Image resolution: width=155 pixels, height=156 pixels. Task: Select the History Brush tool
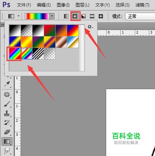click(7, 123)
